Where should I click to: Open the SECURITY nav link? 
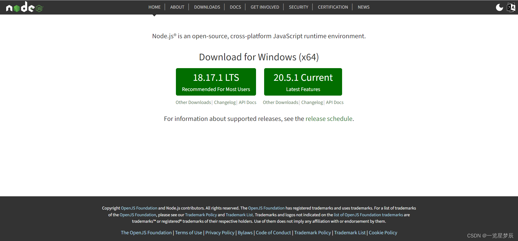298,7
